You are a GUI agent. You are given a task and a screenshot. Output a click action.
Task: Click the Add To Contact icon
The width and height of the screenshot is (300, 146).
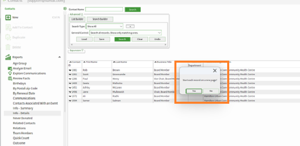[x=8, y=27]
